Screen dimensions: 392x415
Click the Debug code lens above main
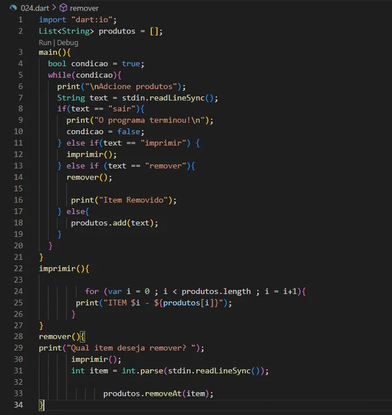(68, 43)
